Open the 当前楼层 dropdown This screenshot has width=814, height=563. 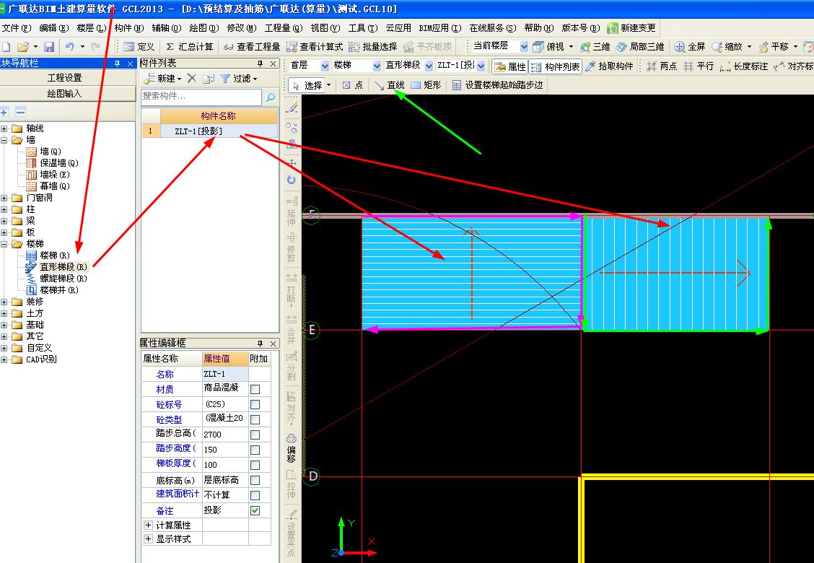point(524,47)
